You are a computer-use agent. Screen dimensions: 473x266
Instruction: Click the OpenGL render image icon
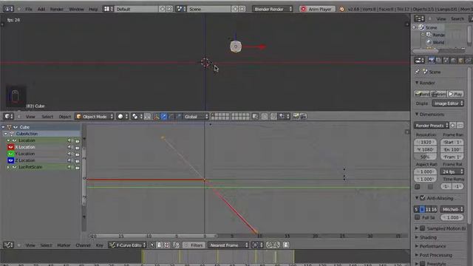(296, 117)
